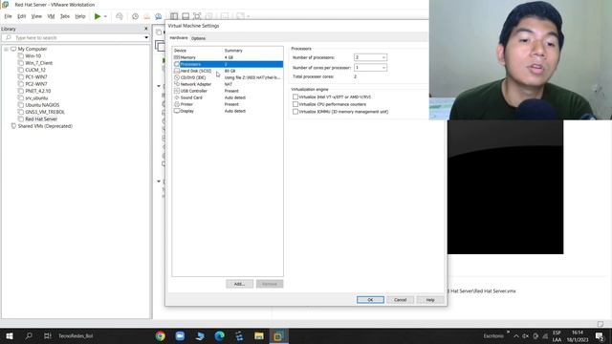
Task: Enable Virtualize Intel VT-x/EPT or AMD-V/RVI
Action: [295, 97]
